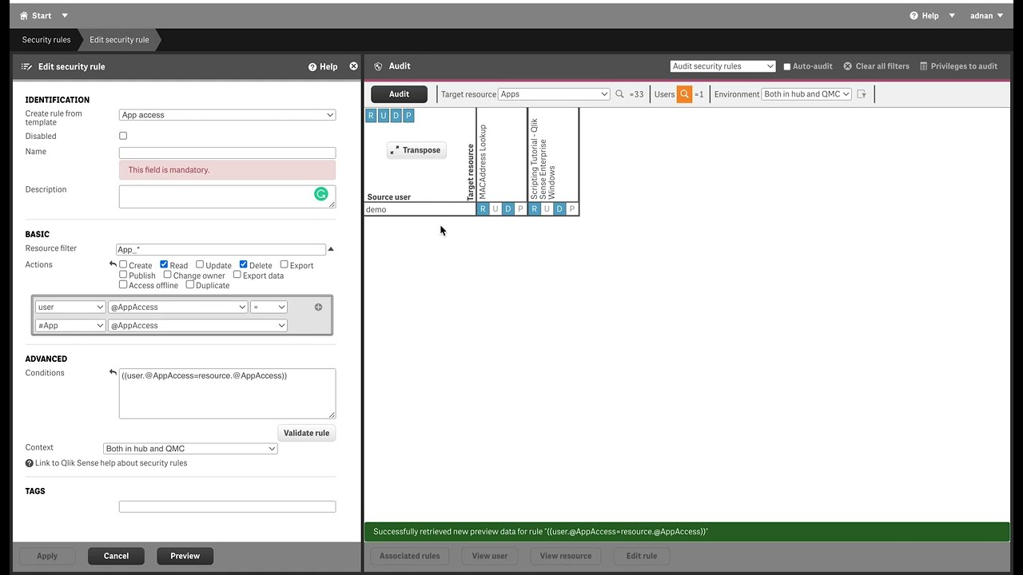Uncheck the Delete action checkbox
This screenshot has height=575, width=1023.
click(x=243, y=264)
